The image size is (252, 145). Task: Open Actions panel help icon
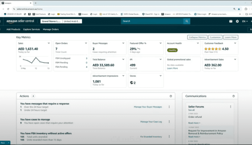(x=171, y=96)
